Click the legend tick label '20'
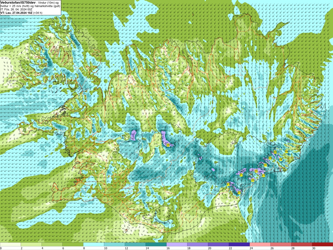The width and height of the screenshot is (333, 250). [x=210, y=248]
